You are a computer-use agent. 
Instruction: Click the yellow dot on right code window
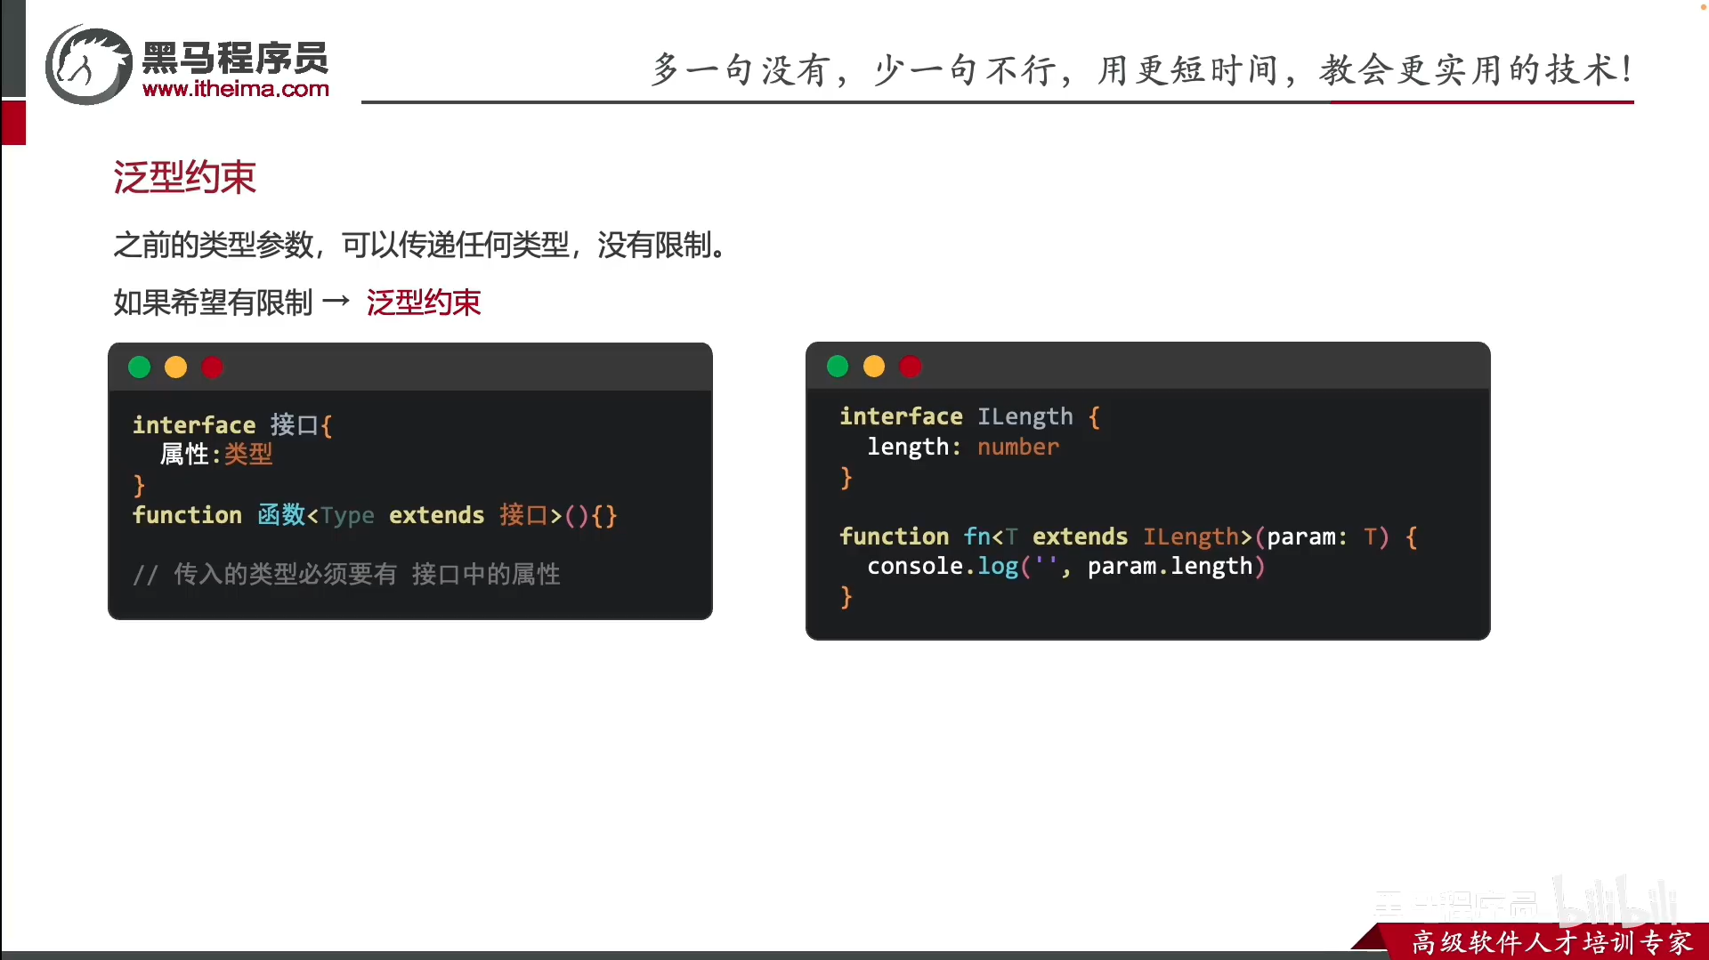(x=874, y=366)
